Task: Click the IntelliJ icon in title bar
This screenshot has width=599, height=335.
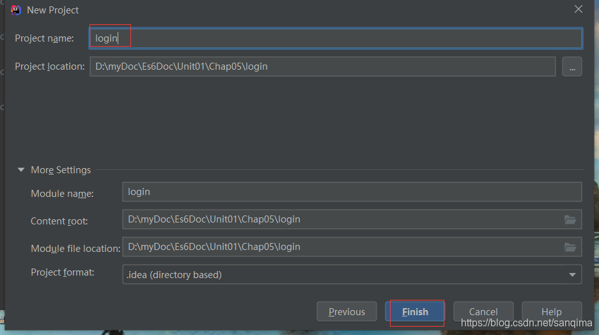Action: [x=16, y=10]
